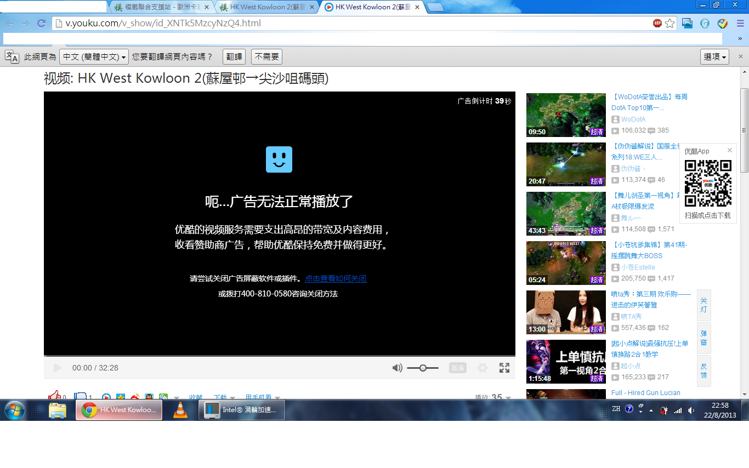
Task: Click the thumbs-up like icon
Action: click(x=54, y=396)
